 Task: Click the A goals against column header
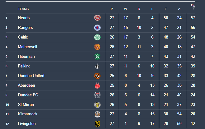(179, 9)
